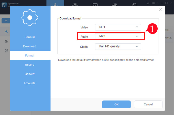Screen dimensions: 174x115
Task: Click the trash bin icon
Action: coord(6,50)
